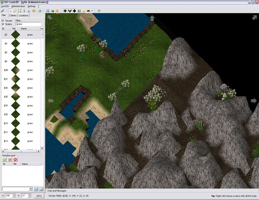Viewport: 259px width, 200px height.
Task: Click the Filter text field
Action: tap(29, 24)
